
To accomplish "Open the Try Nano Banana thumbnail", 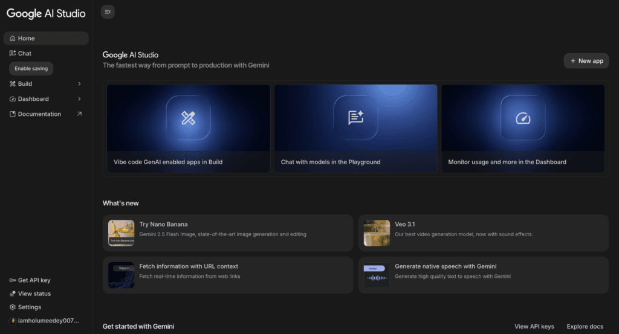I will click(x=121, y=233).
